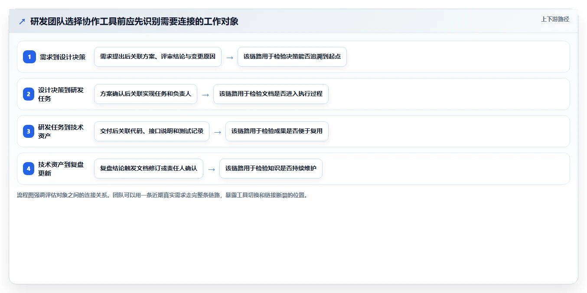This screenshot has width=587, height=293.
Task: Click the arrow after 方案确认后关联实现任务 box
Action: coord(205,94)
